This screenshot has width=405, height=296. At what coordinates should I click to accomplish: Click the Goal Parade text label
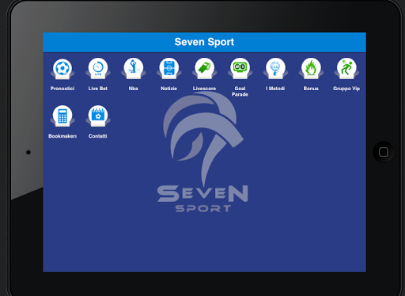(x=240, y=91)
